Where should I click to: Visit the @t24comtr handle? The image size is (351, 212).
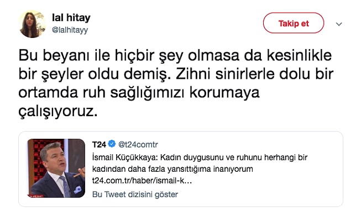[x=138, y=145]
